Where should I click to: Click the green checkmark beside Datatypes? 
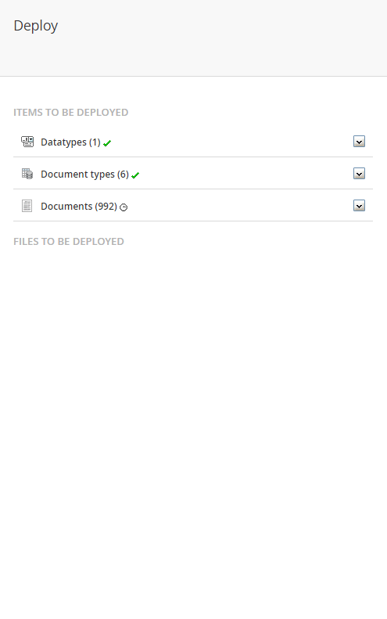107,143
